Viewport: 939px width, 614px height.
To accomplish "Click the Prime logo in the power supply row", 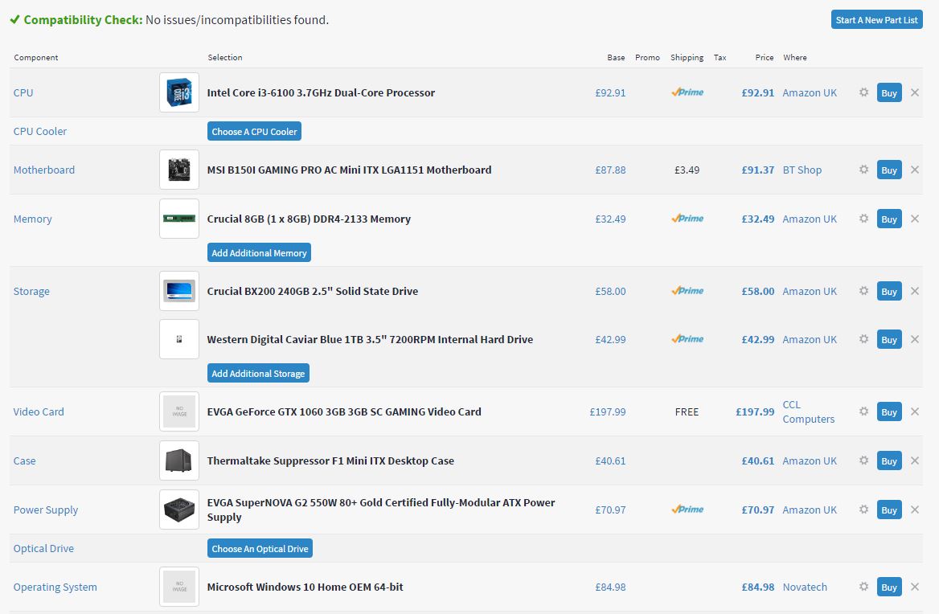I will coord(687,510).
